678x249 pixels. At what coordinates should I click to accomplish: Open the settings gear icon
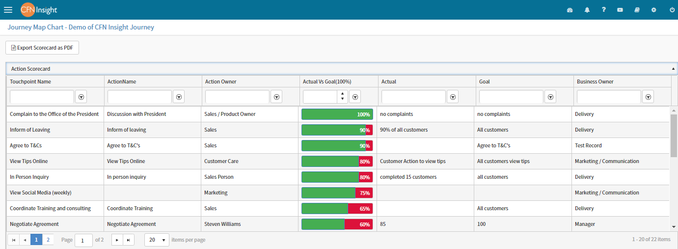(x=653, y=10)
